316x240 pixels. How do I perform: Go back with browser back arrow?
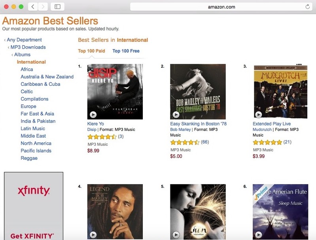click(x=33, y=7)
